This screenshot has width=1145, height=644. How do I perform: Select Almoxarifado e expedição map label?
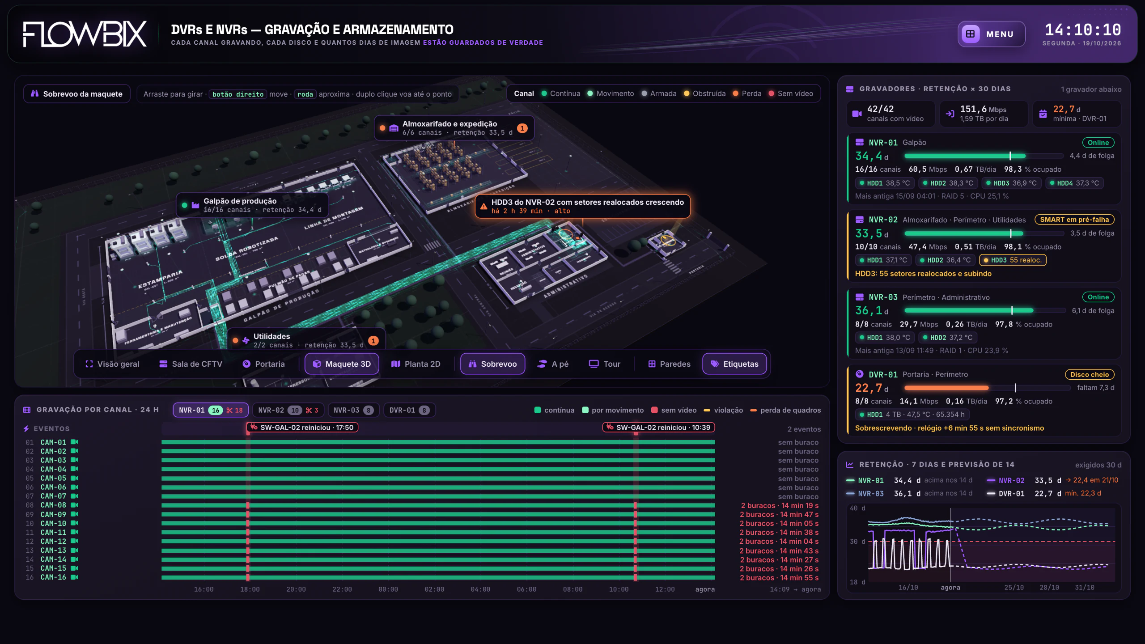pos(454,128)
